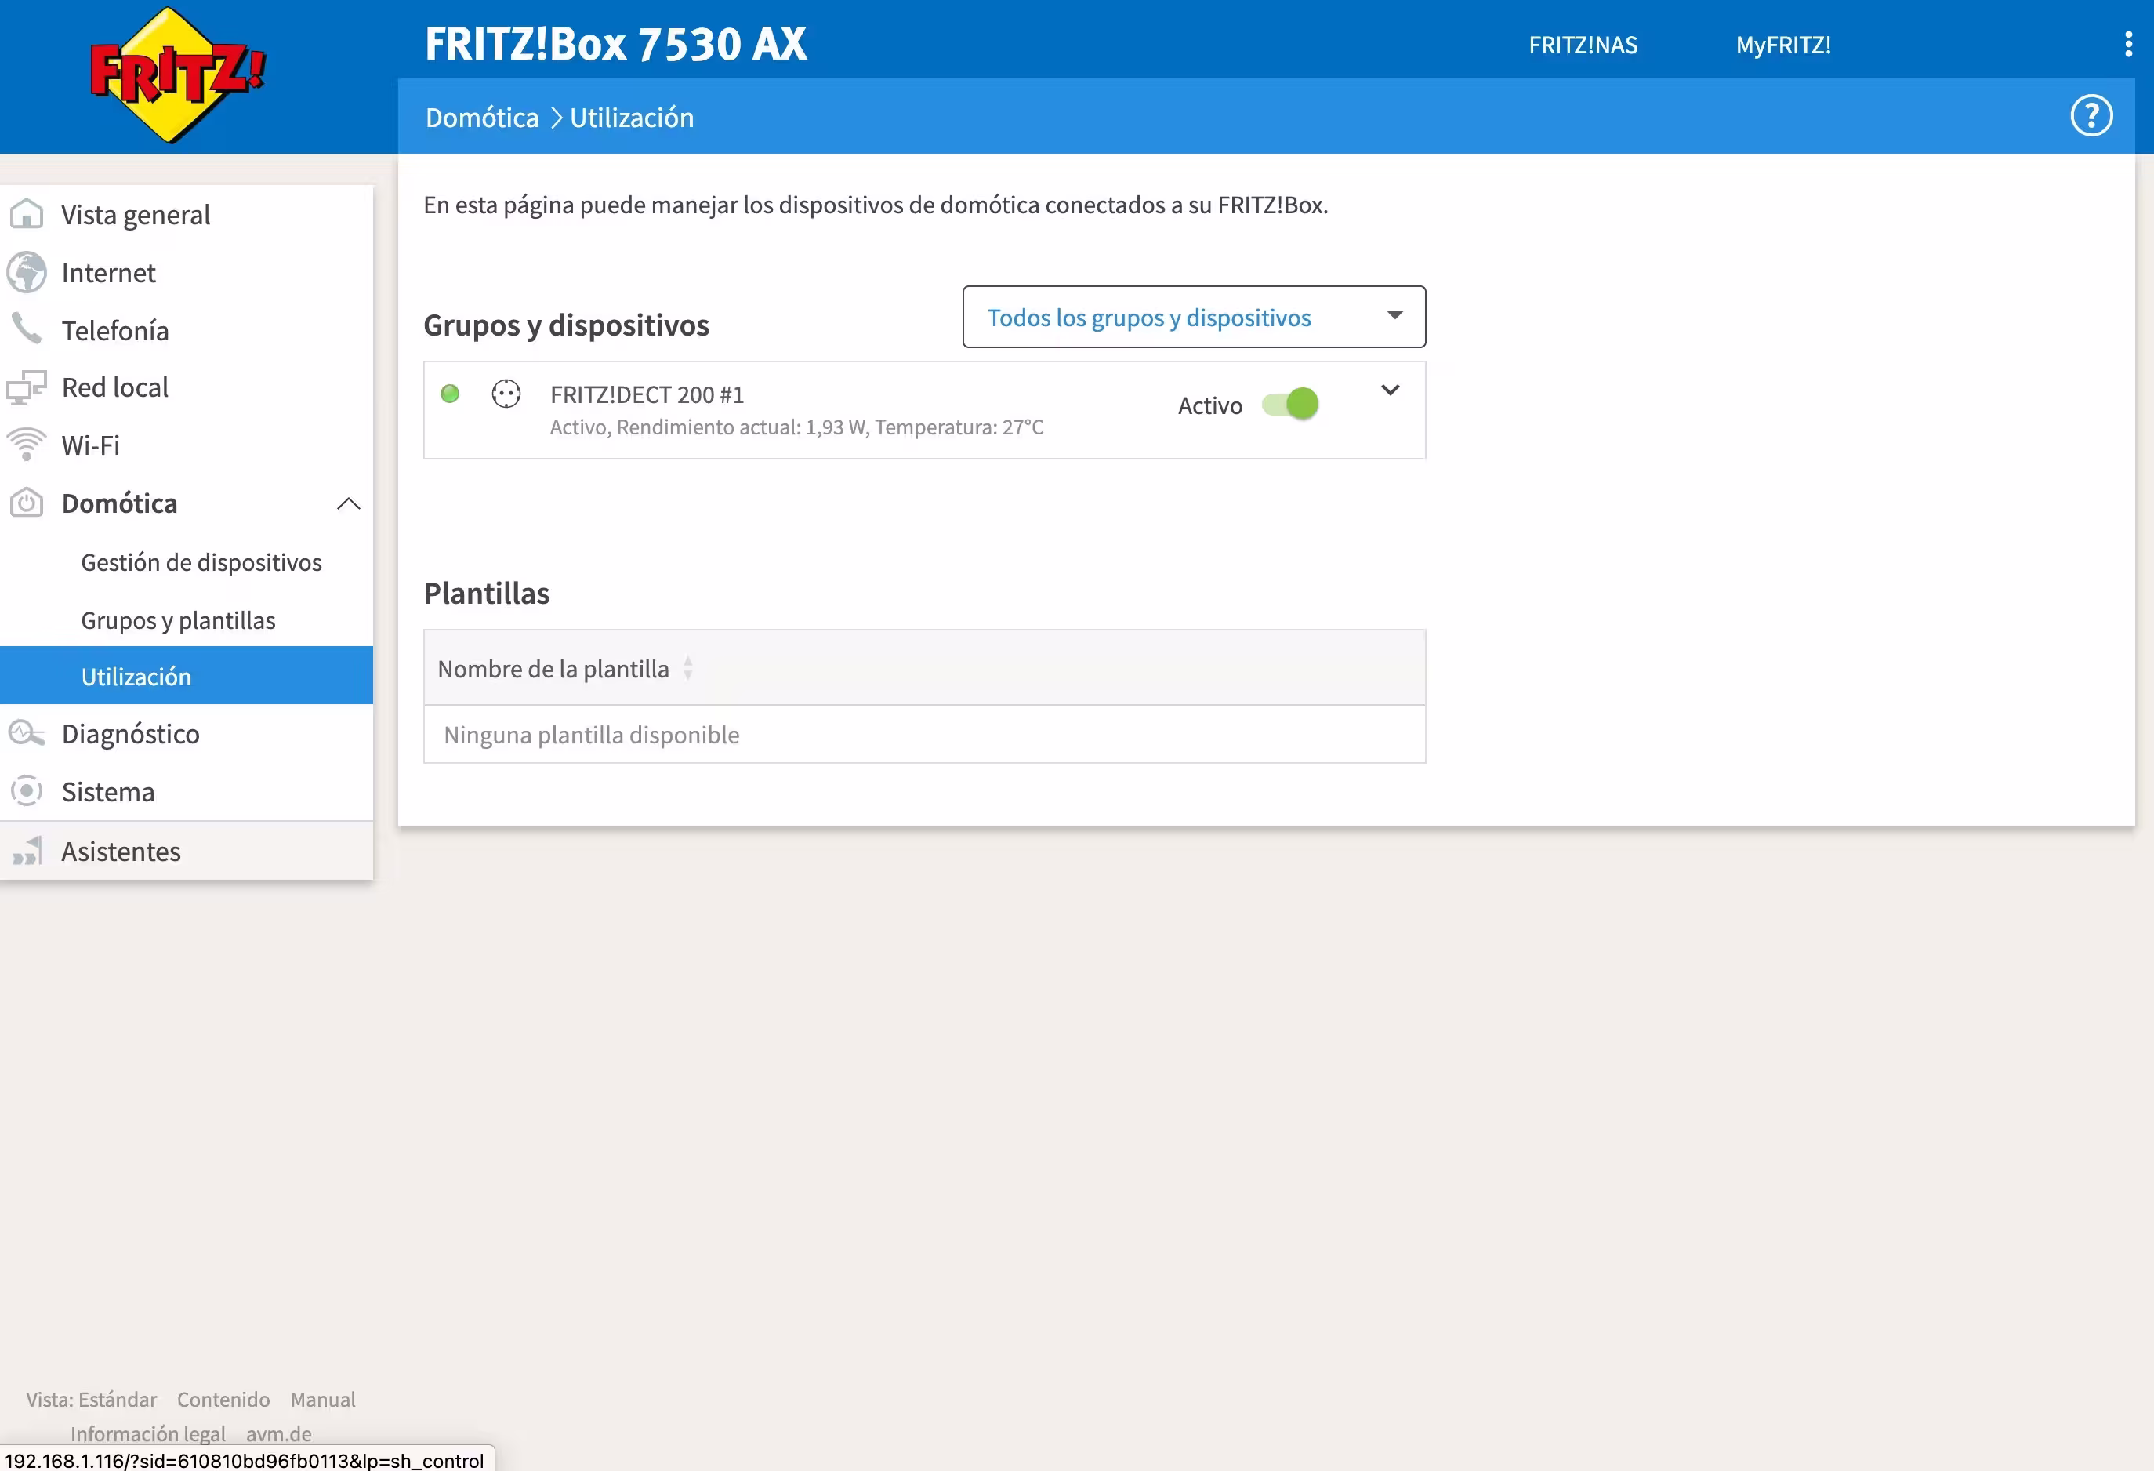This screenshot has width=2154, height=1471.
Task: Click the FRITZ!Box 7530 AX title
Action: pyautogui.click(x=615, y=44)
